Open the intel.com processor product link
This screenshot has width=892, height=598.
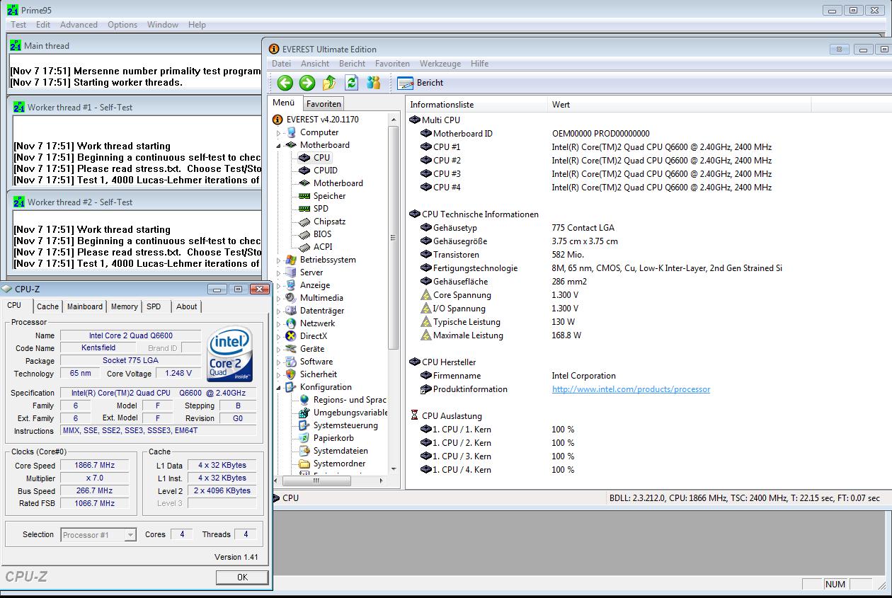coord(631,389)
